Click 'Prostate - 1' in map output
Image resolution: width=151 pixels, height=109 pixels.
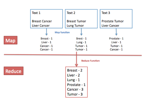tap(116, 38)
